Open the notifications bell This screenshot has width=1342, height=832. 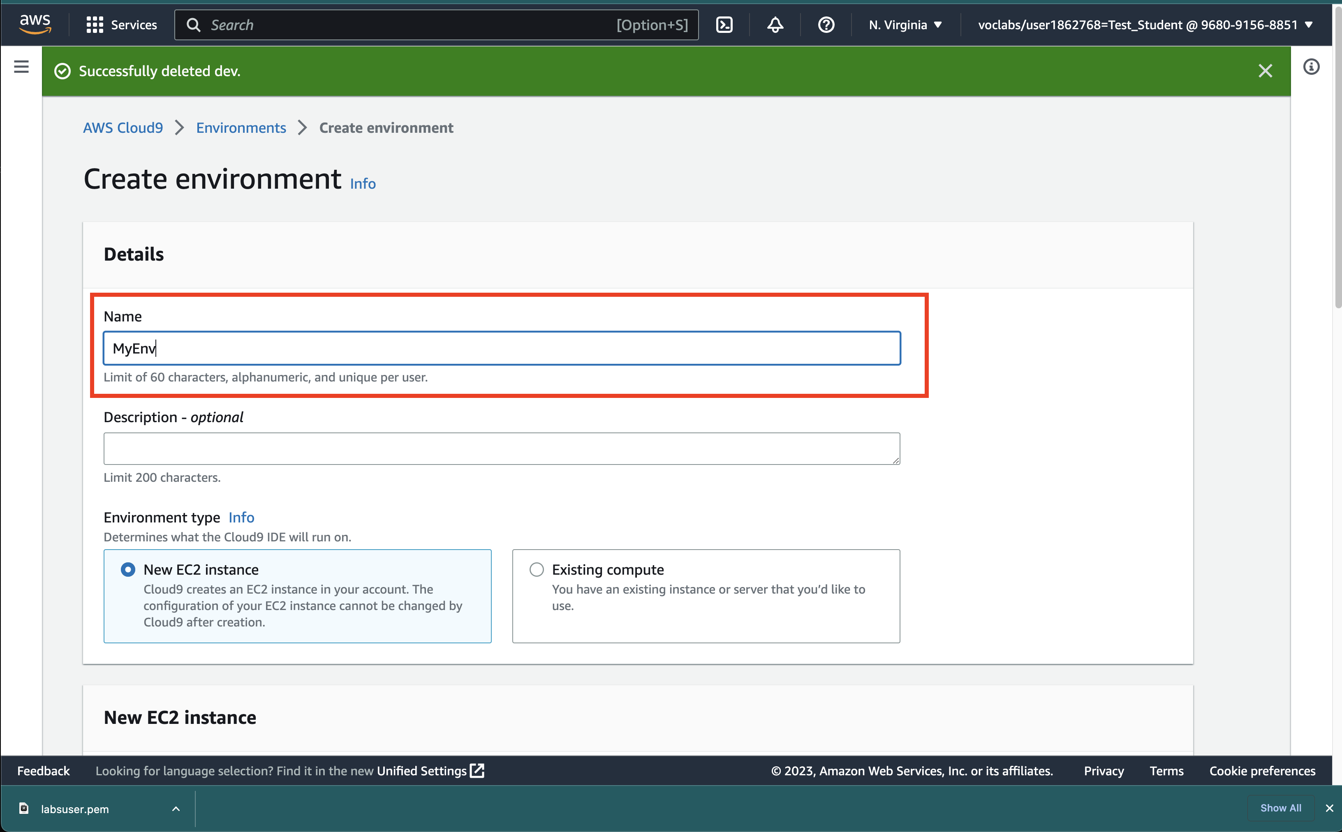pyautogui.click(x=775, y=25)
